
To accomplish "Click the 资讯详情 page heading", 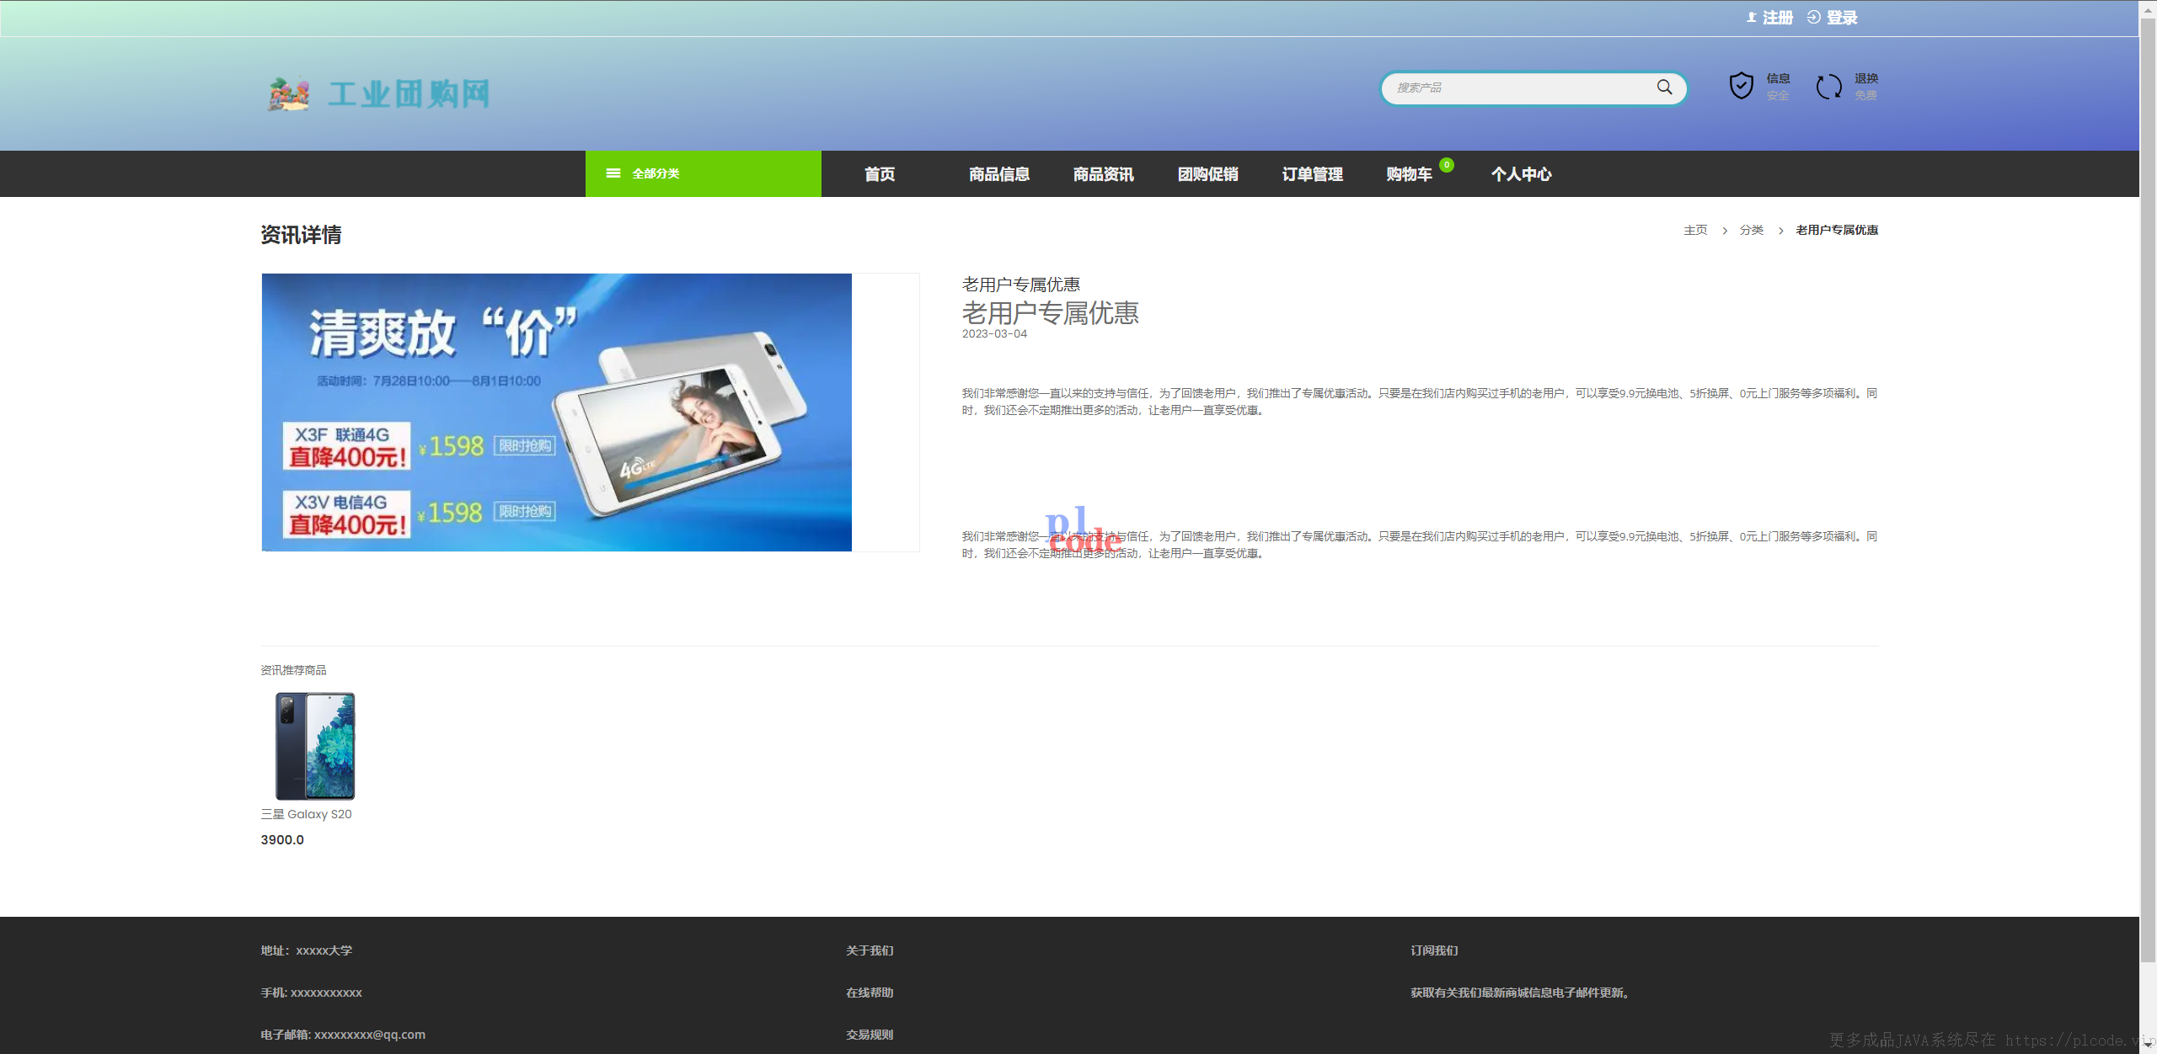I will (301, 235).
